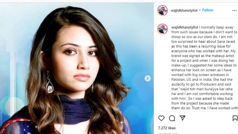Save the post with the bookmark icon

click(235, 118)
